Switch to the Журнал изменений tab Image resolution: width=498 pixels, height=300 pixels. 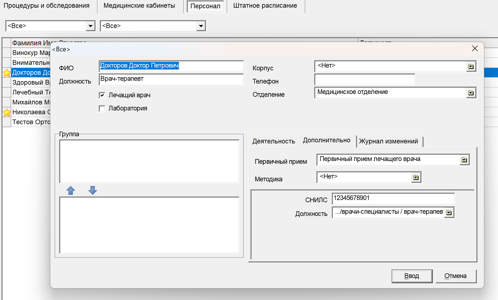tap(388, 141)
